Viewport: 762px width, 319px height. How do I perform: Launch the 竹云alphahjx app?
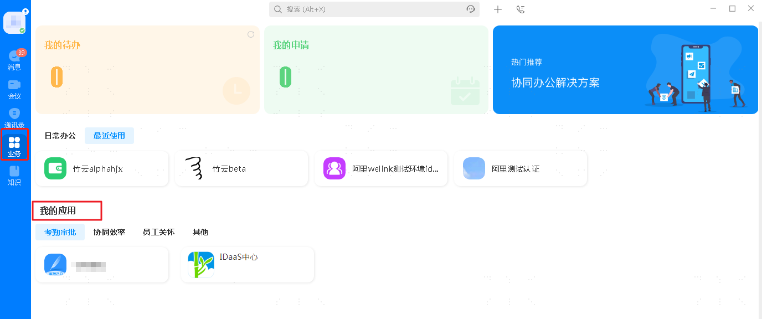coord(102,169)
